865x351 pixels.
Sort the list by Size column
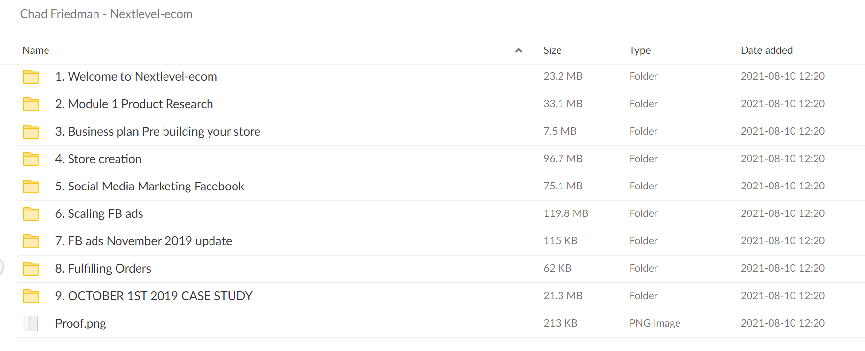point(552,50)
